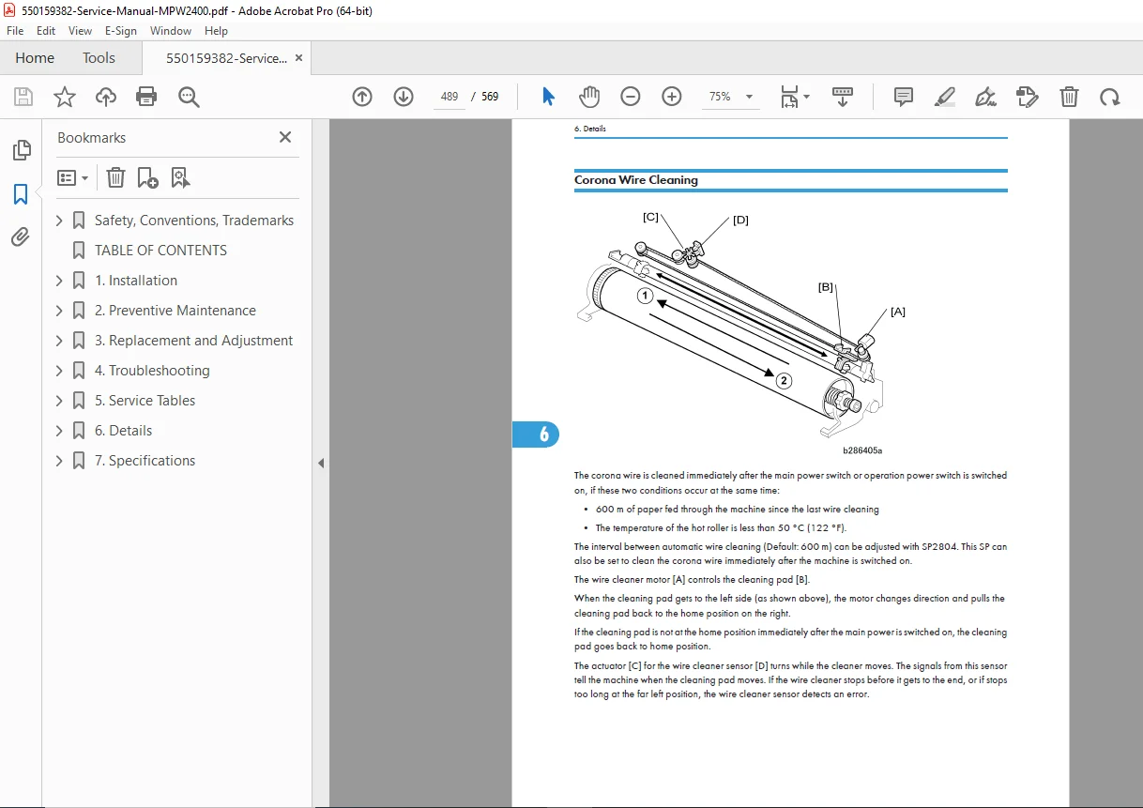1143x808 pixels.
Task: Select the Highlight text tool
Action: click(945, 97)
